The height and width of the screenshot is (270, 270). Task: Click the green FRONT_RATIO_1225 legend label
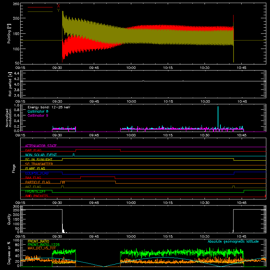[x=44, y=245]
